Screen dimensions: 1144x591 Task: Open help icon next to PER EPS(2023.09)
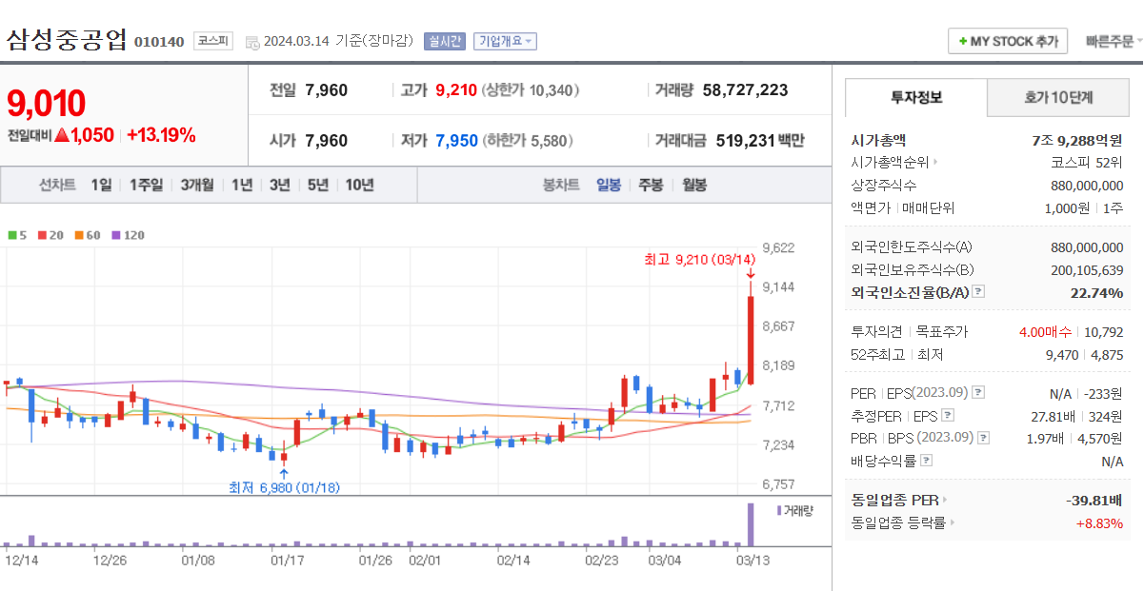tap(978, 393)
